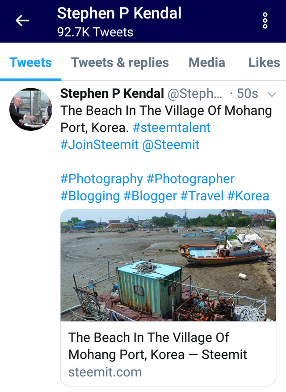Tap the back arrow icon

point(22,21)
